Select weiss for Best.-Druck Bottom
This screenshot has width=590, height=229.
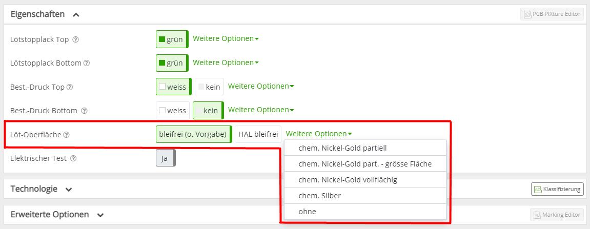click(x=173, y=110)
